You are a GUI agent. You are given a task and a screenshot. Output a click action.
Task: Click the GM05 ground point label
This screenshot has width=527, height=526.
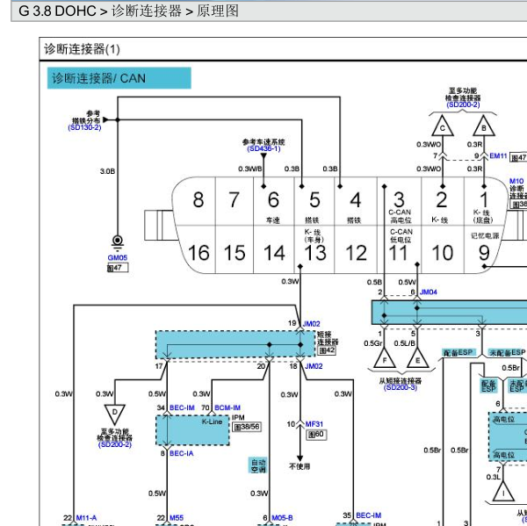point(118,258)
